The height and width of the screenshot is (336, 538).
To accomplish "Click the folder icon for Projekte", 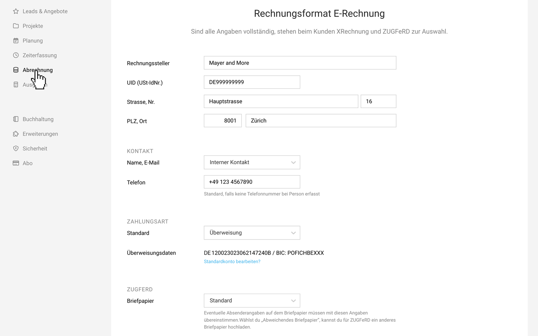I will tap(16, 26).
